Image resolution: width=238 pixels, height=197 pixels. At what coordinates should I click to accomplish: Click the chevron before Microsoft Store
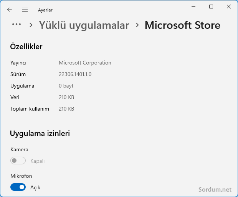coord(137,25)
